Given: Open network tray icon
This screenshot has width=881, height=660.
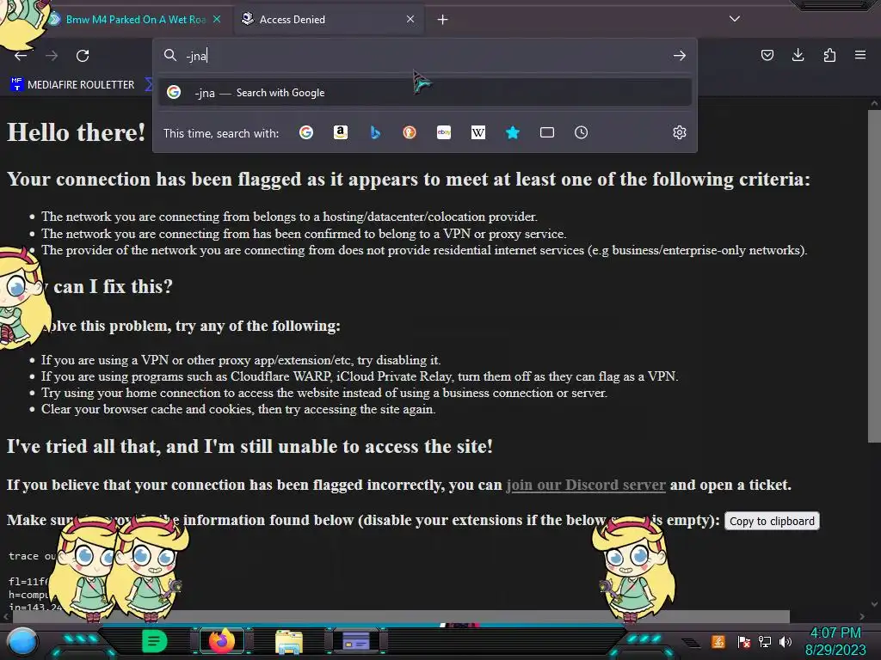Looking at the screenshot, I should tap(765, 641).
